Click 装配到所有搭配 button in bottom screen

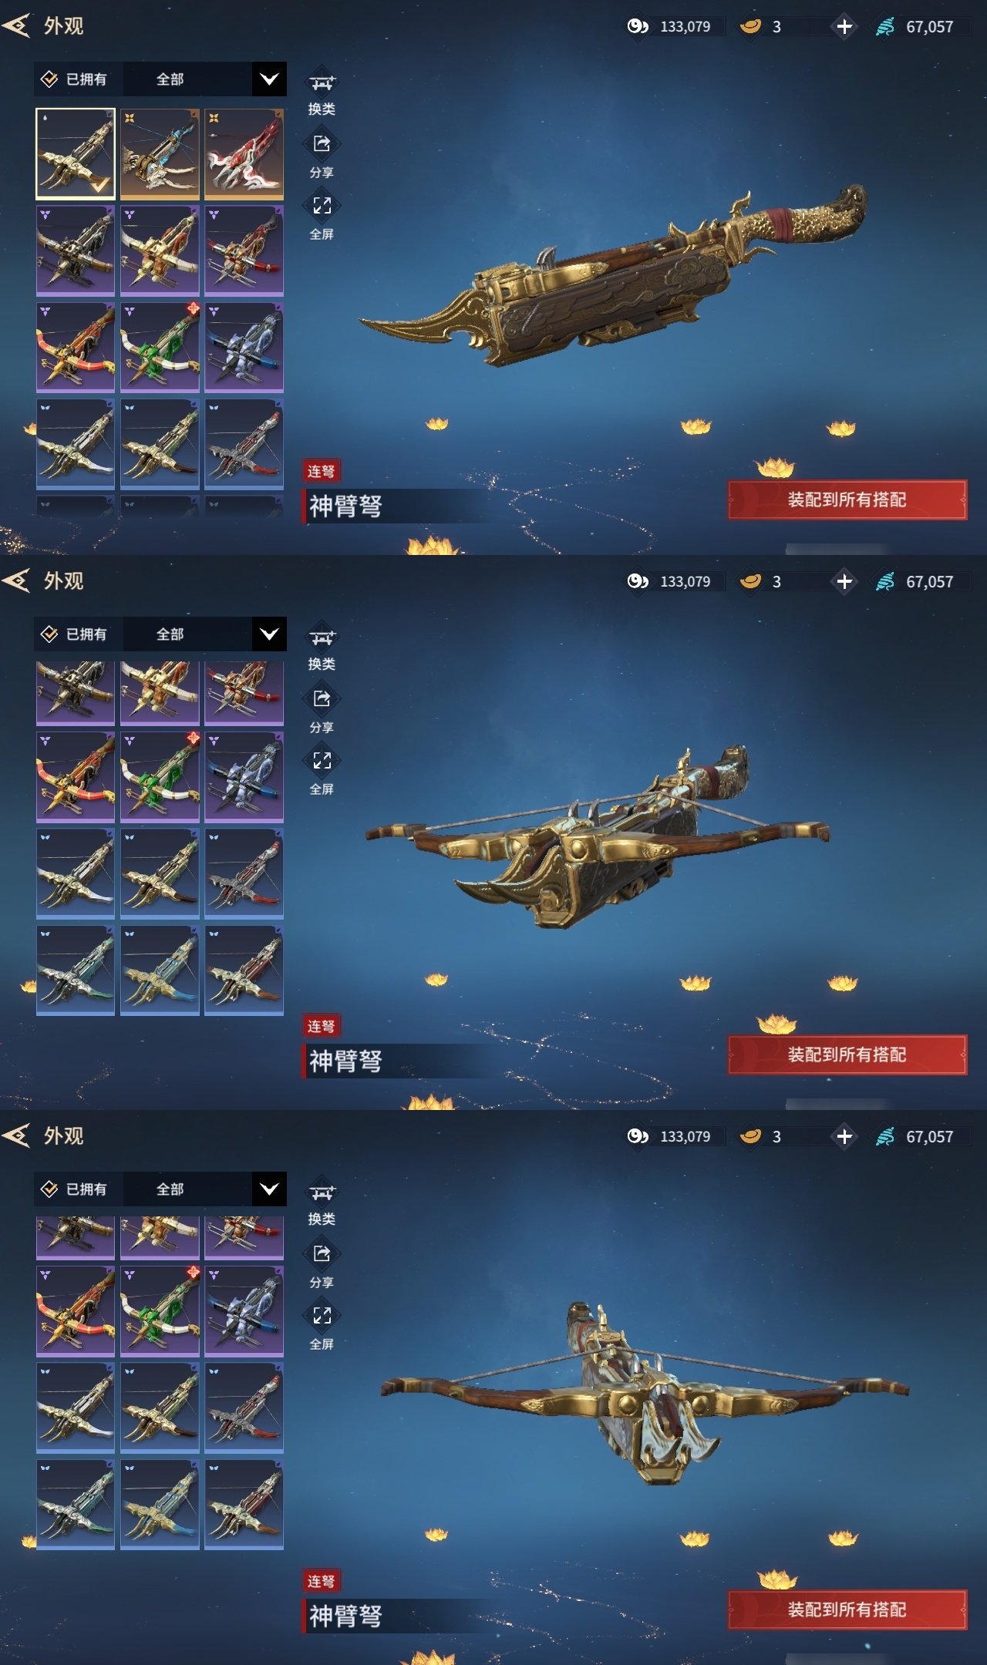[x=847, y=1609]
